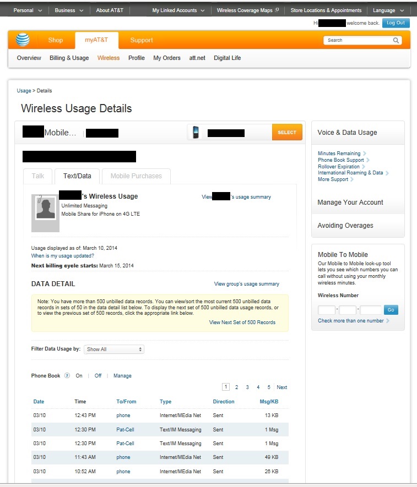Viewport: 417px width, 487px height.
Task: Click the Log Out button
Action: pyautogui.click(x=396, y=23)
